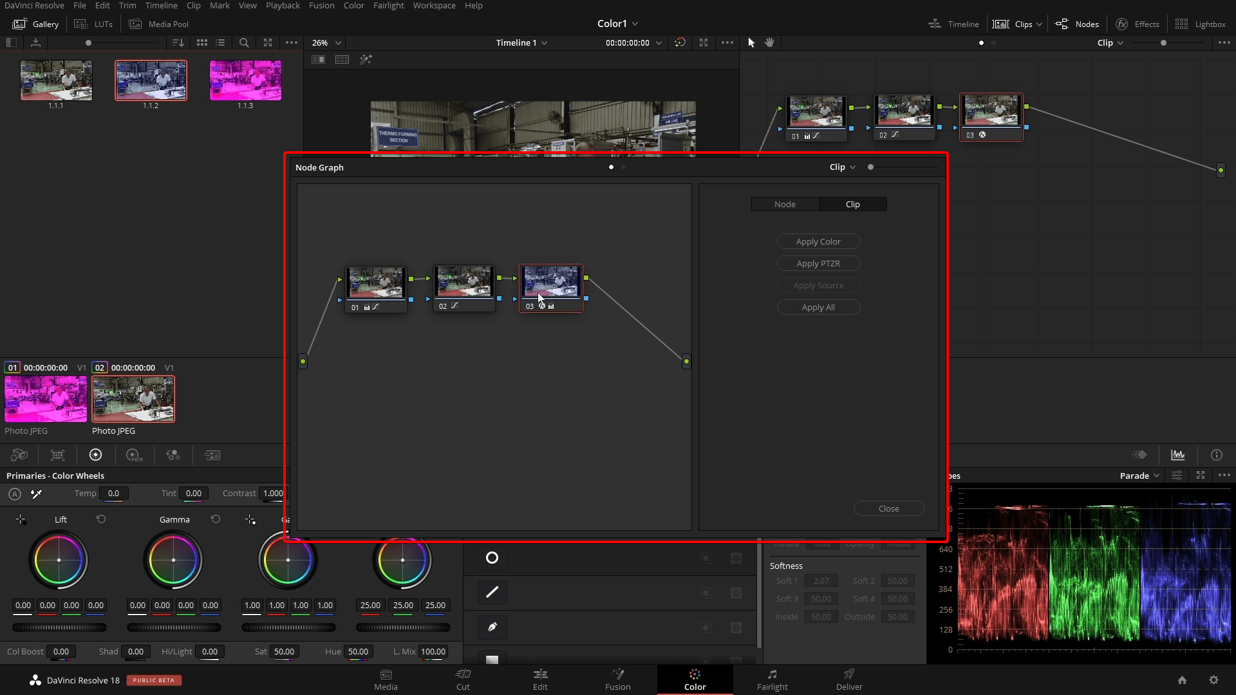Switch to the Fairlight page
Viewport: 1236px width, 695px height.
772,680
